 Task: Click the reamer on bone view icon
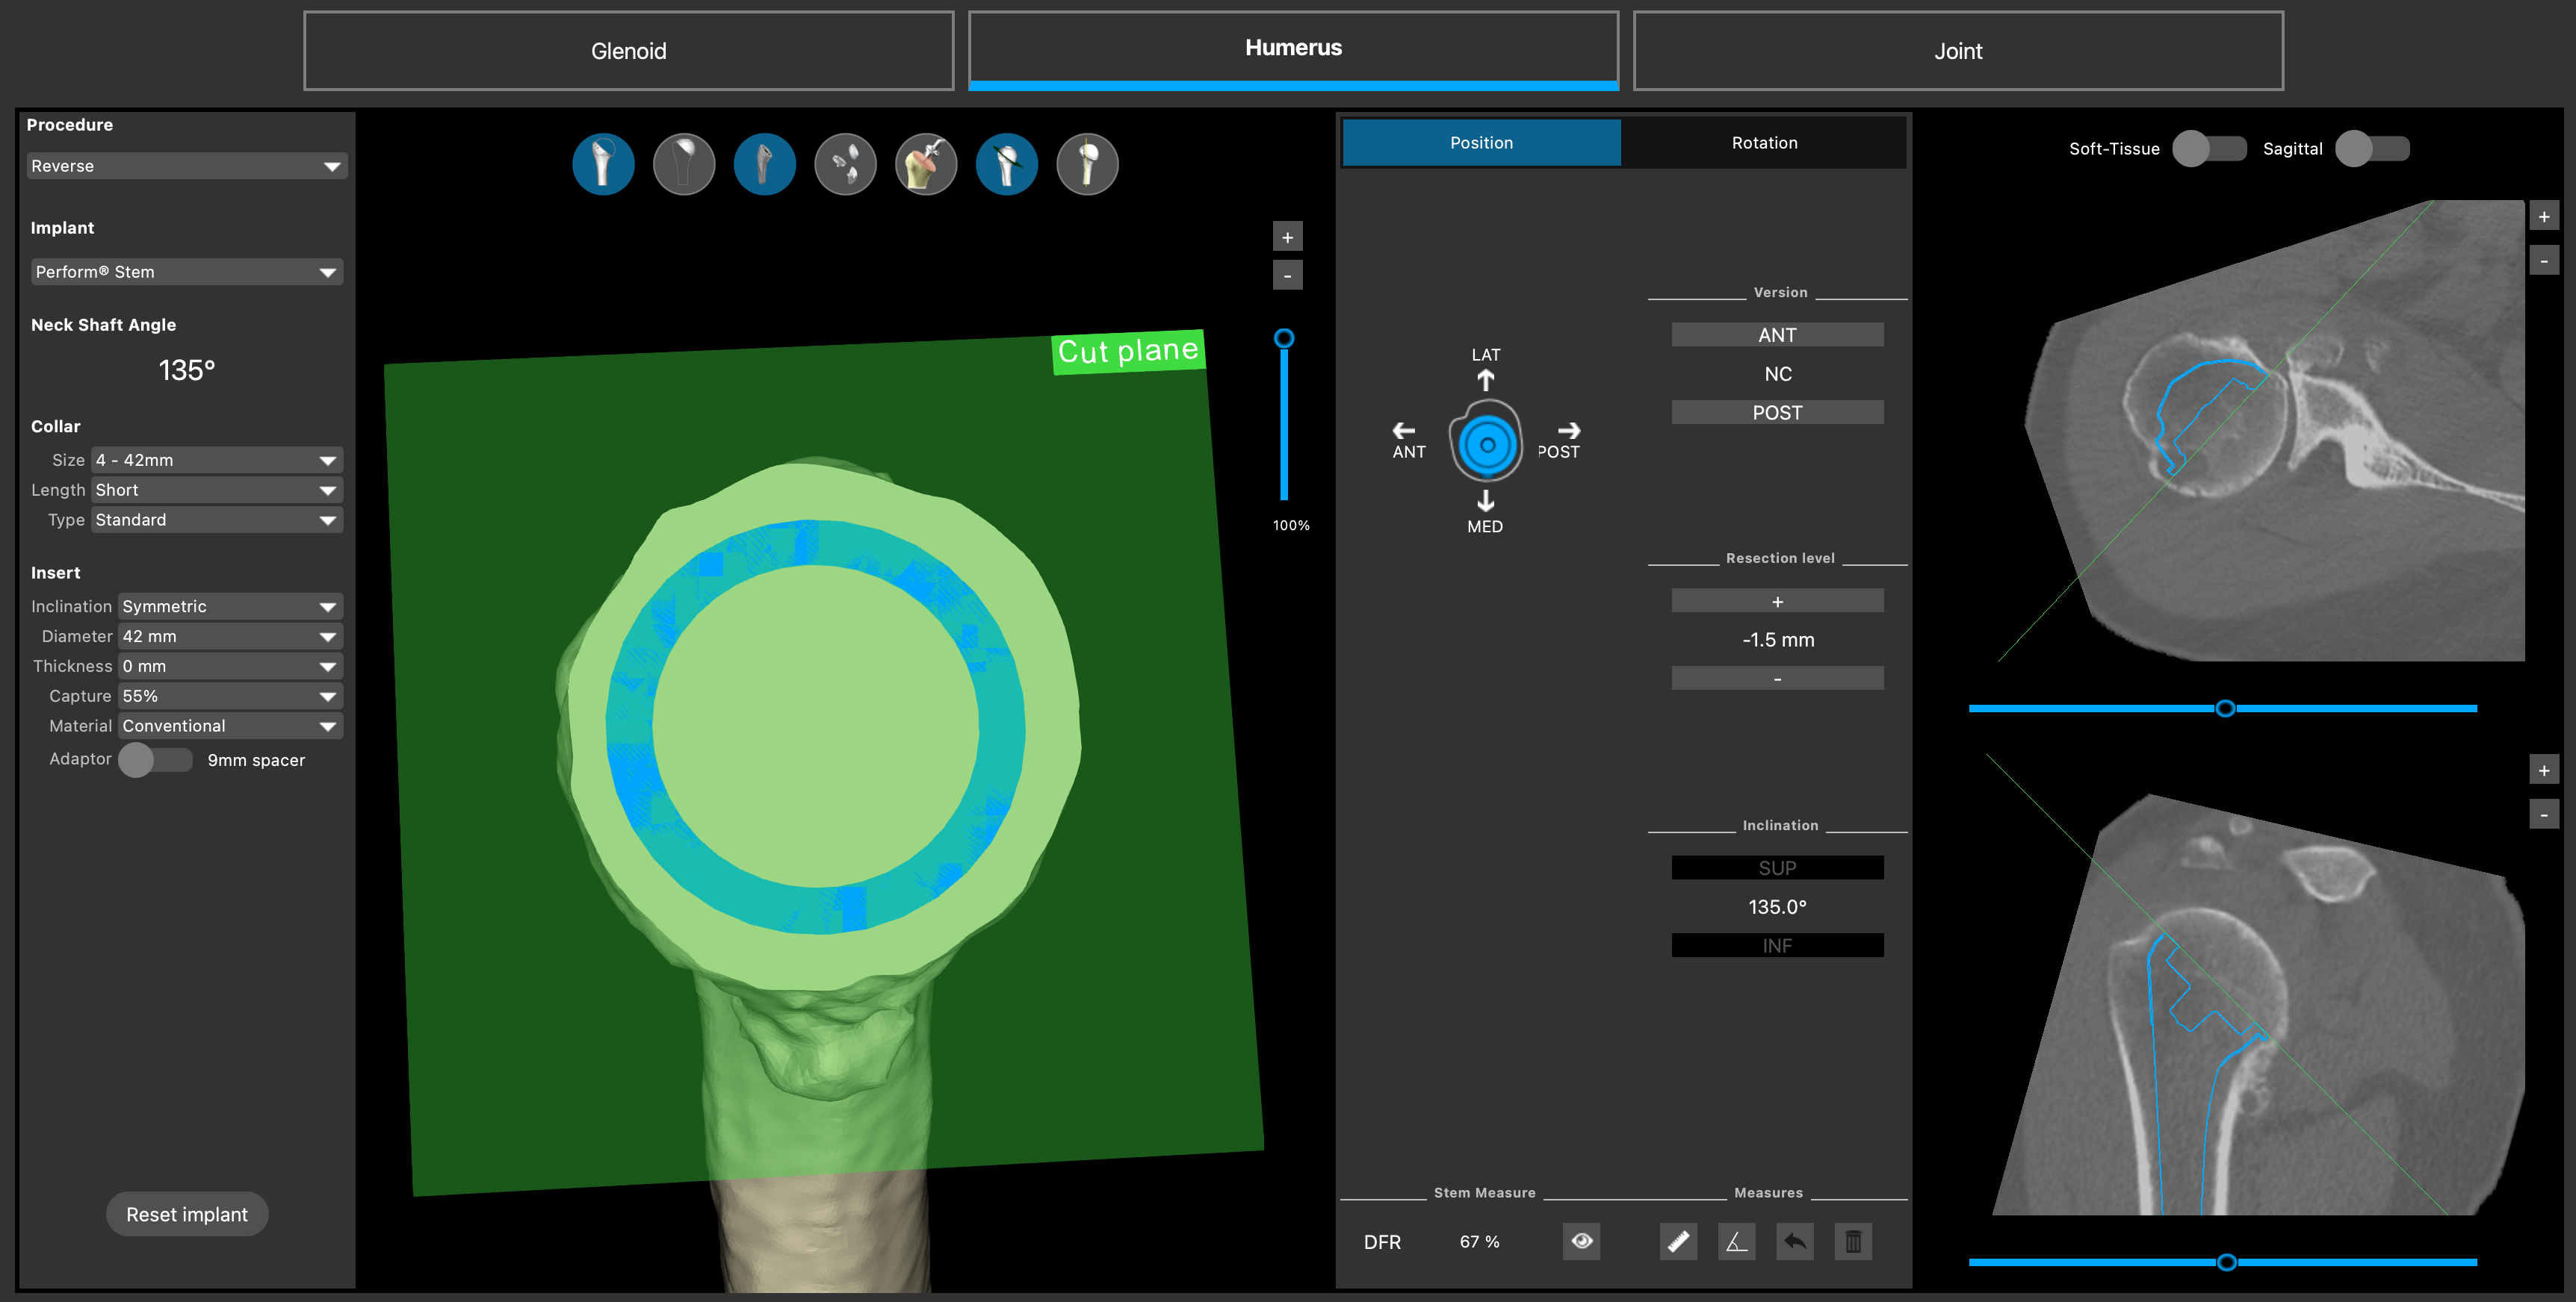click(x=925, y=164)
